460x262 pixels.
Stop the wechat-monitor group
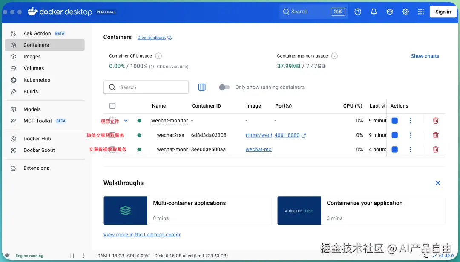[x=394, y=121]
